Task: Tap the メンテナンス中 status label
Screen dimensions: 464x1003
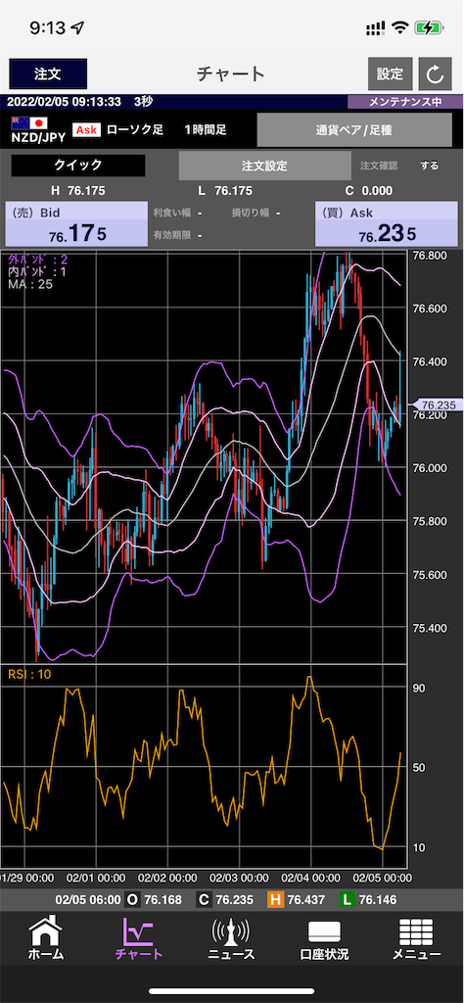Action: [x=406, y=102]
